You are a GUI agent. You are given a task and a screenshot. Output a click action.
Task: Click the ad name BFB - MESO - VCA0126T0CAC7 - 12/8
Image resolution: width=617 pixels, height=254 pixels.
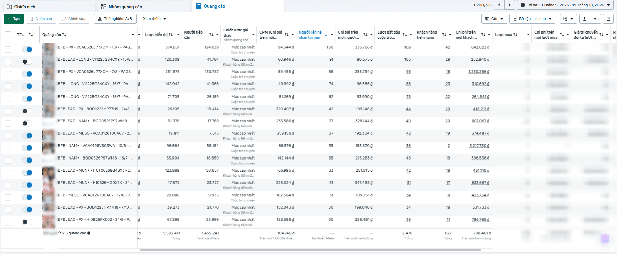pos(95,195)
